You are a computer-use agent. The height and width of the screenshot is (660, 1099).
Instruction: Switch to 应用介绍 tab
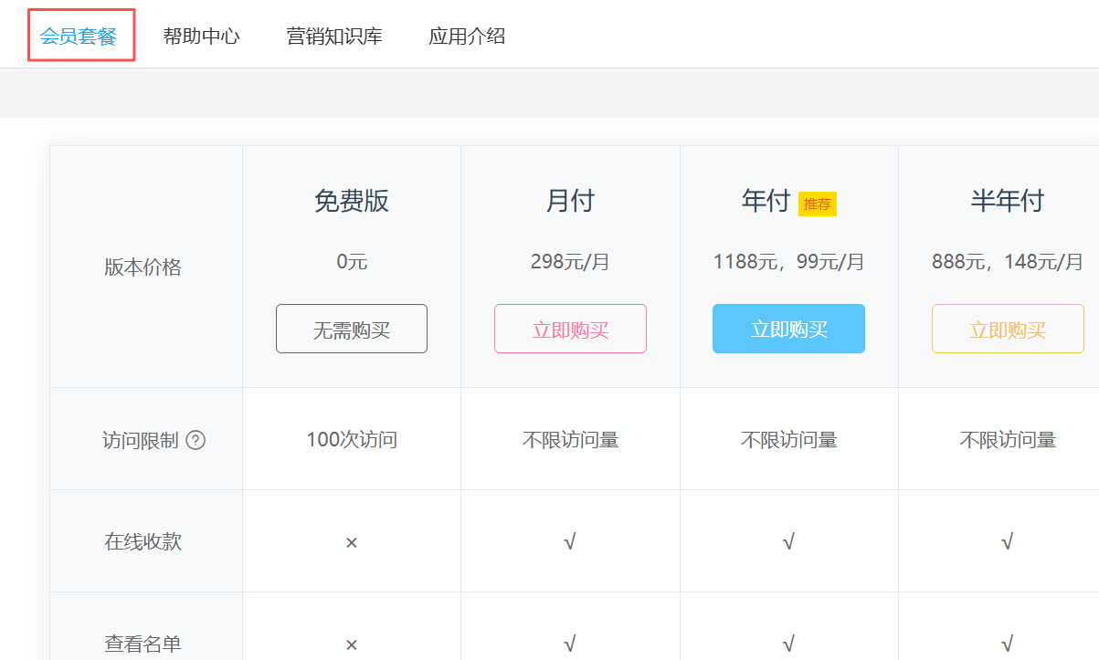pos(467,37)
